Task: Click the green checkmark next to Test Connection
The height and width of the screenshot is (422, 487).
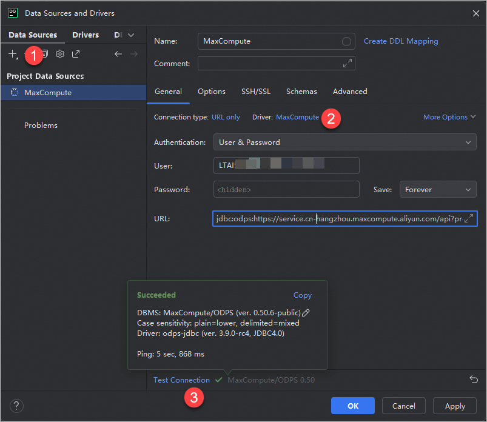Action: 219,380
